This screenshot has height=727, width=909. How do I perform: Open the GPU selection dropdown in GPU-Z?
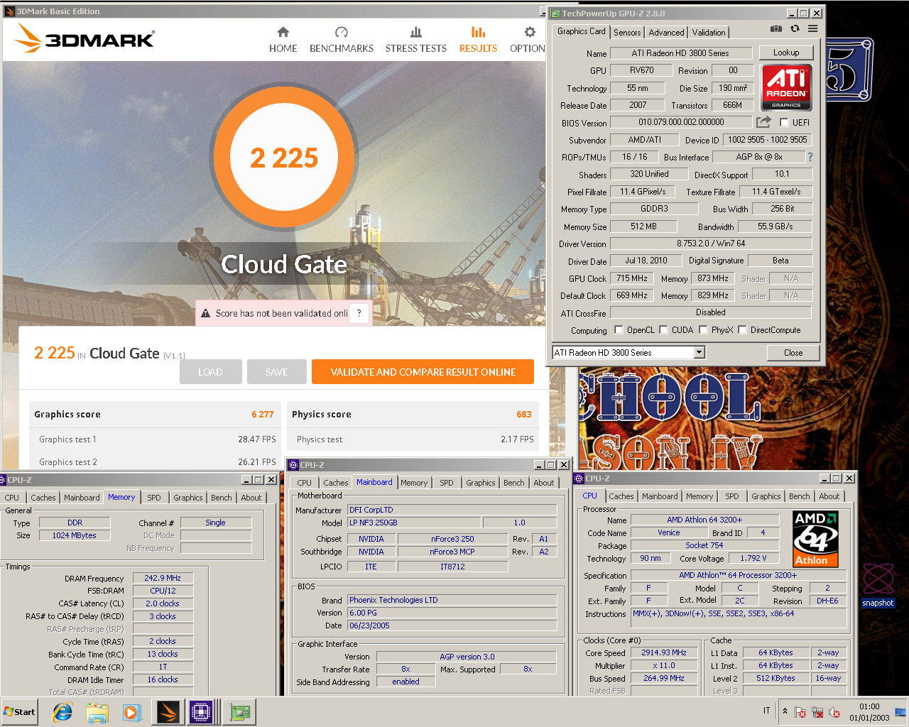[x=699, y=352]
